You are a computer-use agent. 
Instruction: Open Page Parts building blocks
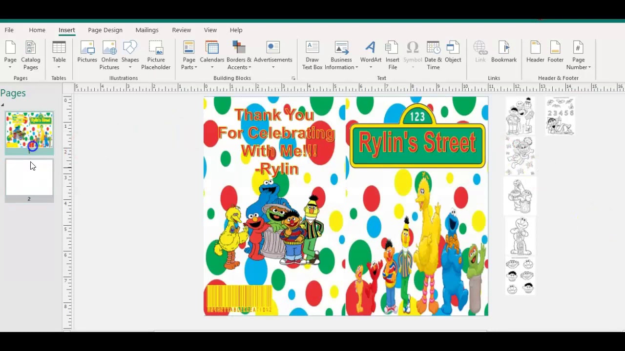coord(189,55)
